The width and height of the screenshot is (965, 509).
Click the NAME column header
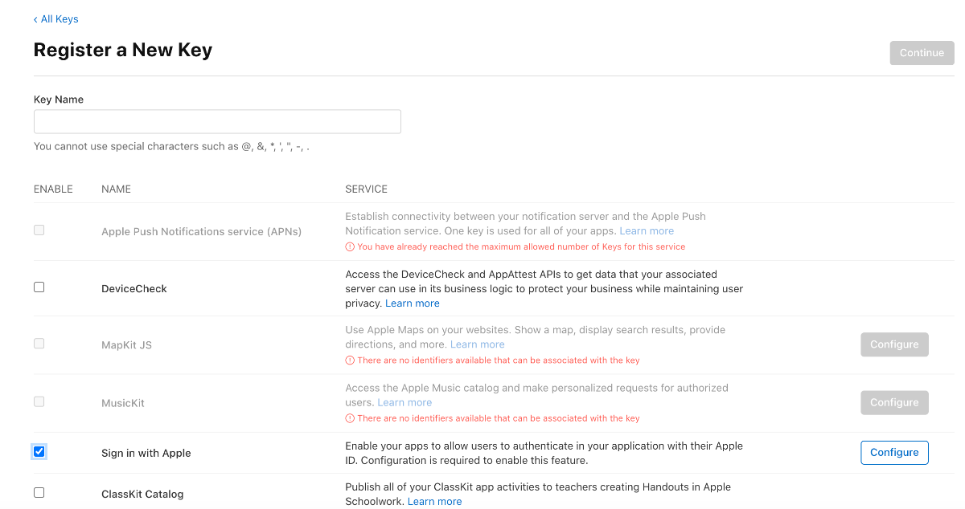(116, 189)
